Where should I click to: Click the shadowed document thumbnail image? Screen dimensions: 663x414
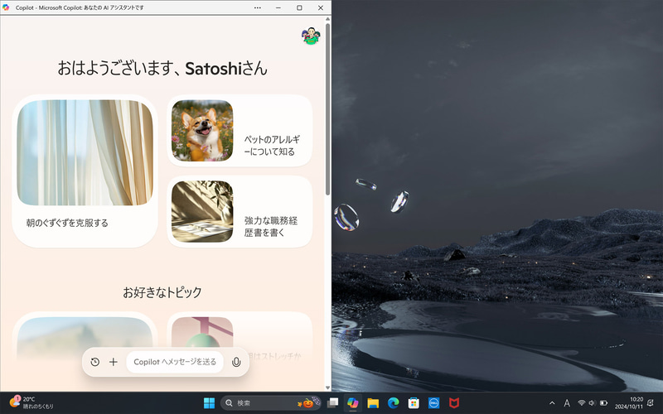pos(202,212)
